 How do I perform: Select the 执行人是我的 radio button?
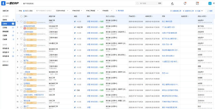[x=24, y=11]
